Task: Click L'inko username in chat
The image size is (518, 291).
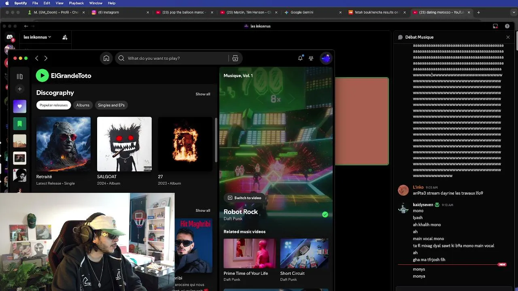Action: click(418, 188)
